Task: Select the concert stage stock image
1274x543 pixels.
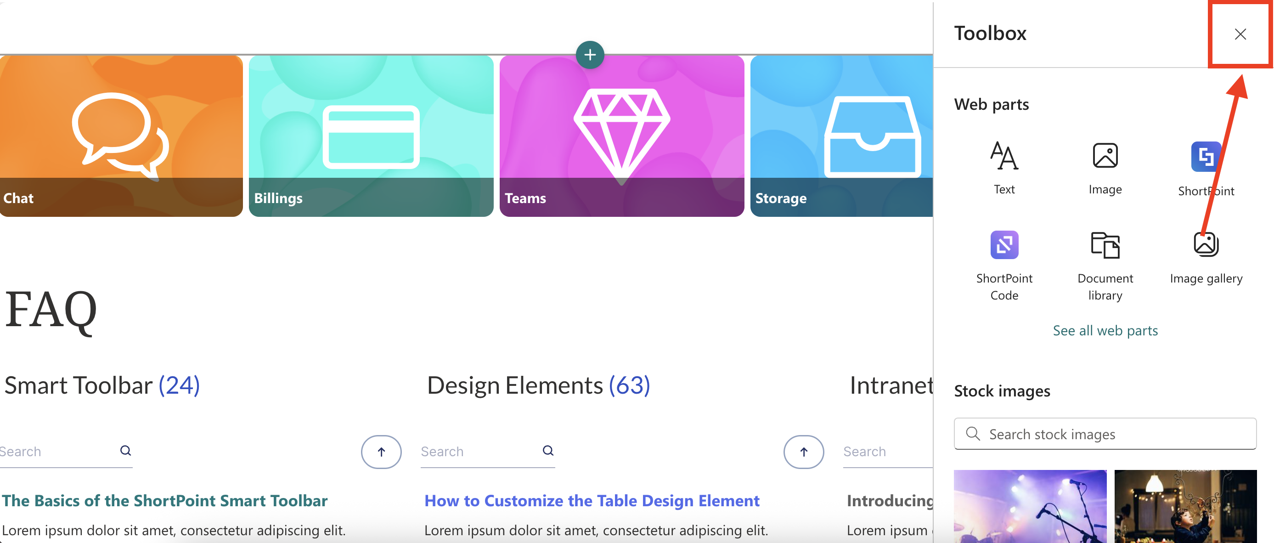Action: [1030, 506]
